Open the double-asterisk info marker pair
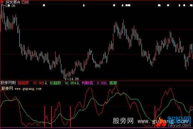 pos(159,5)
